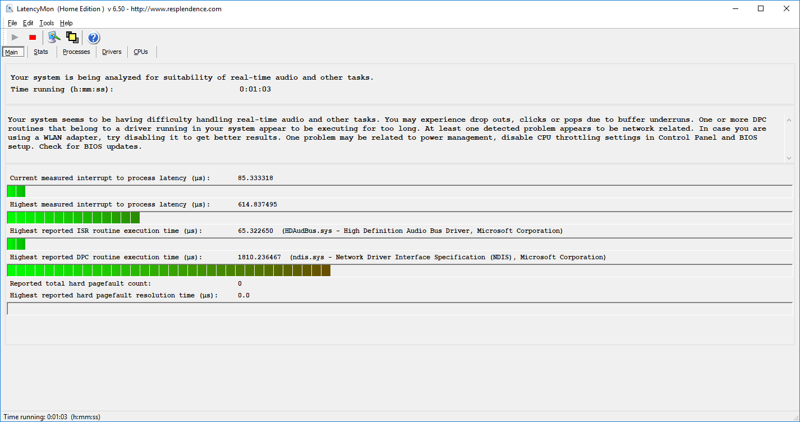800x422 pixels.
Task: Click the suitability analysis headline text
Action: click(192, 77)
